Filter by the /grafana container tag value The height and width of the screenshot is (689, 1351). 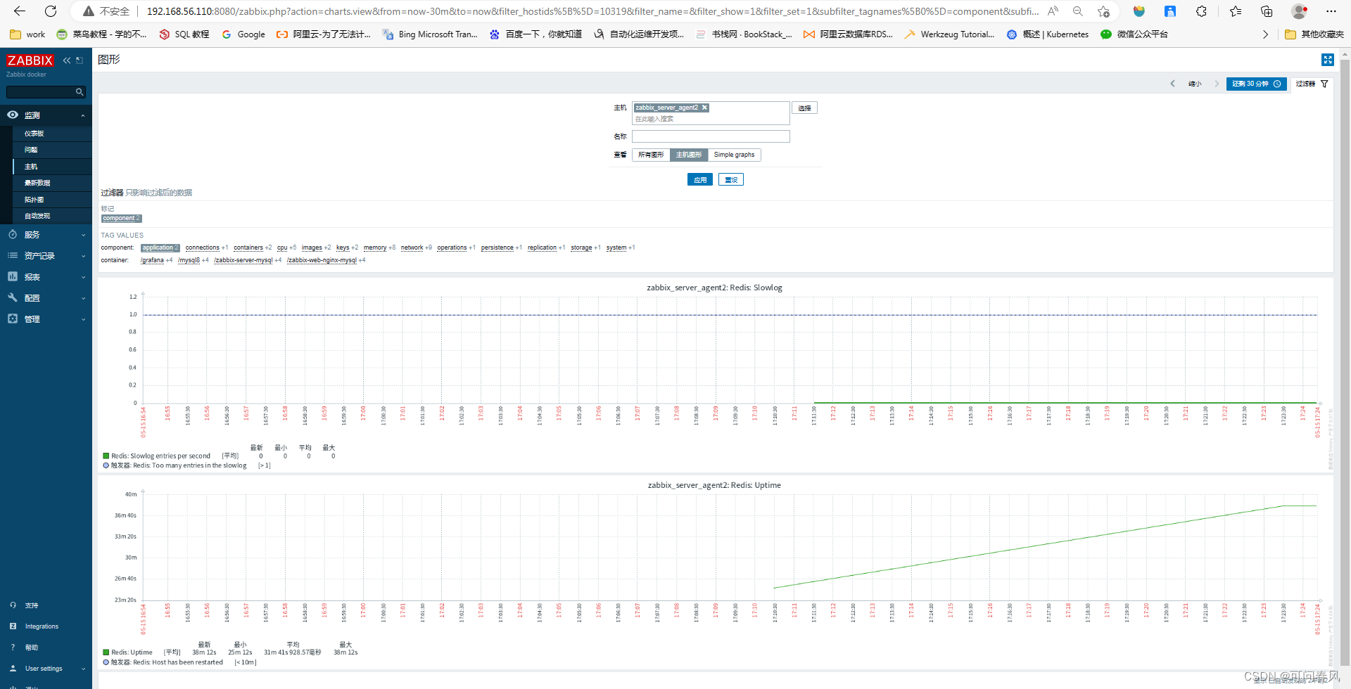pyautogui.click(x=152, y=260)
